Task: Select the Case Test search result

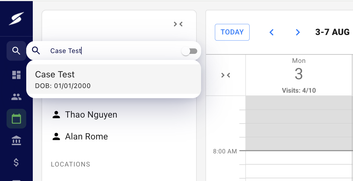Action: pos(114,79)
